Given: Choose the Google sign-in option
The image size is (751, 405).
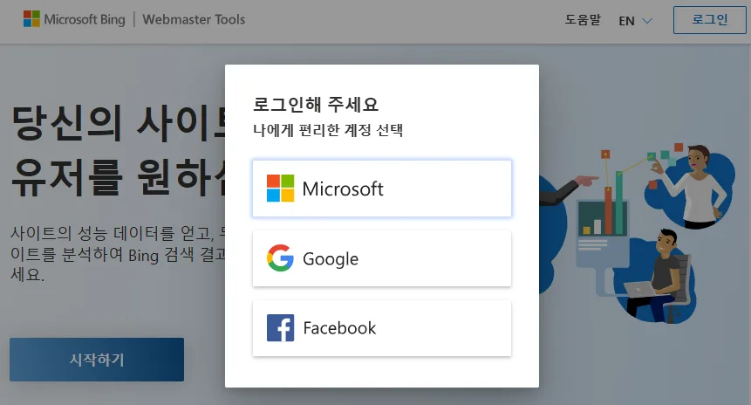Looking at the screenshot, I should [382, 258].
